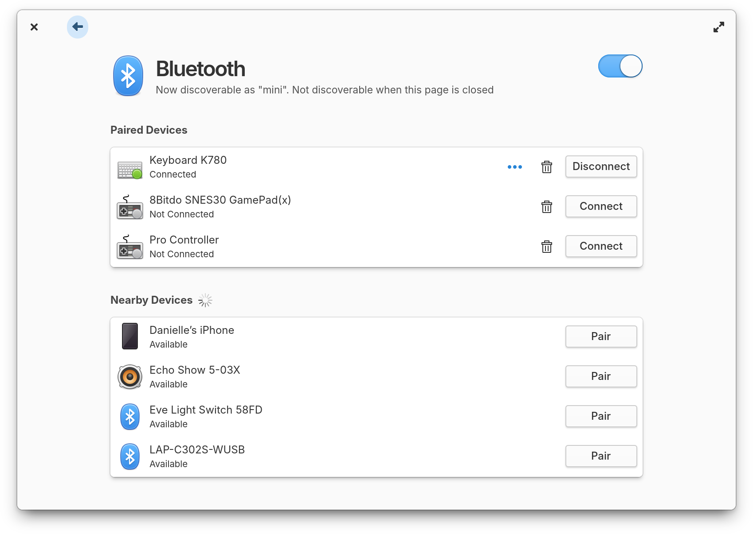Click the Pro Controller gamepad icon

[129, 248]
